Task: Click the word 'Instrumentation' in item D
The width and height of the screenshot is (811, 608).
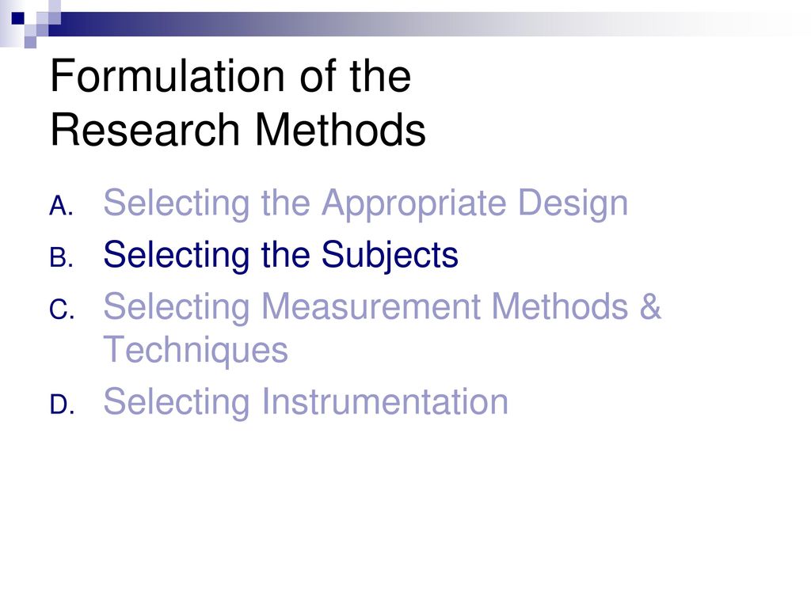Action: click(x=385, y=401)
